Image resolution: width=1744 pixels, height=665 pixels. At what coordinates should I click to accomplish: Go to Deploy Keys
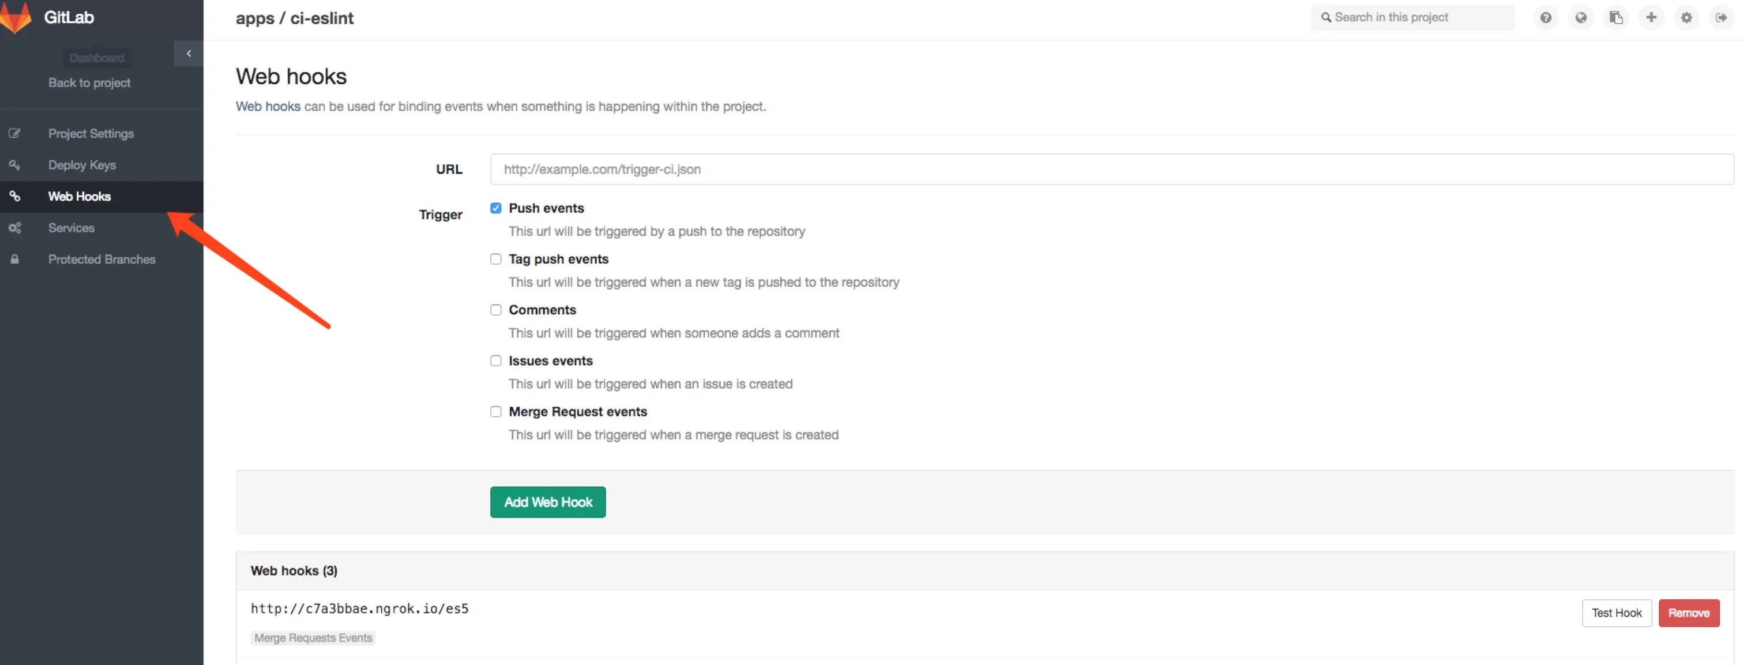tap(82, 165)
